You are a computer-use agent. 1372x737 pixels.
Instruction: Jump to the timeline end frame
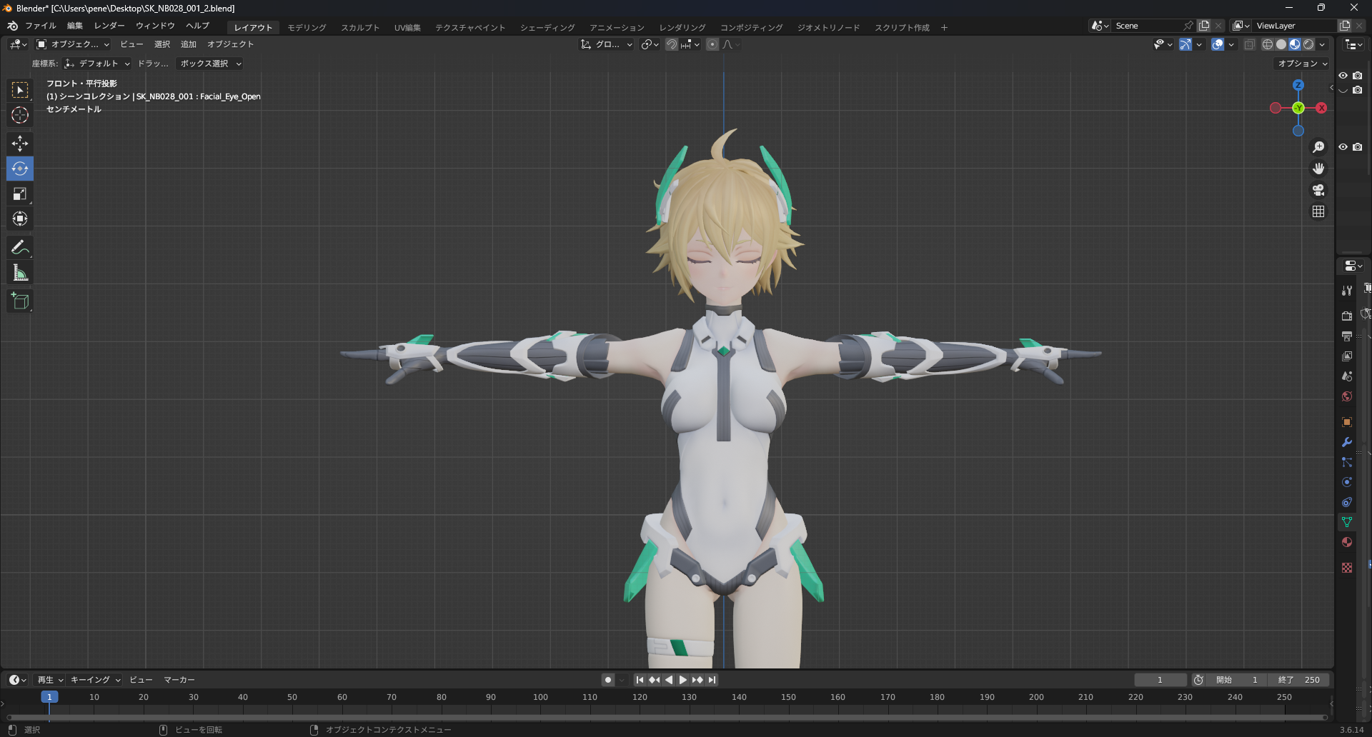(x=712, y=680)
